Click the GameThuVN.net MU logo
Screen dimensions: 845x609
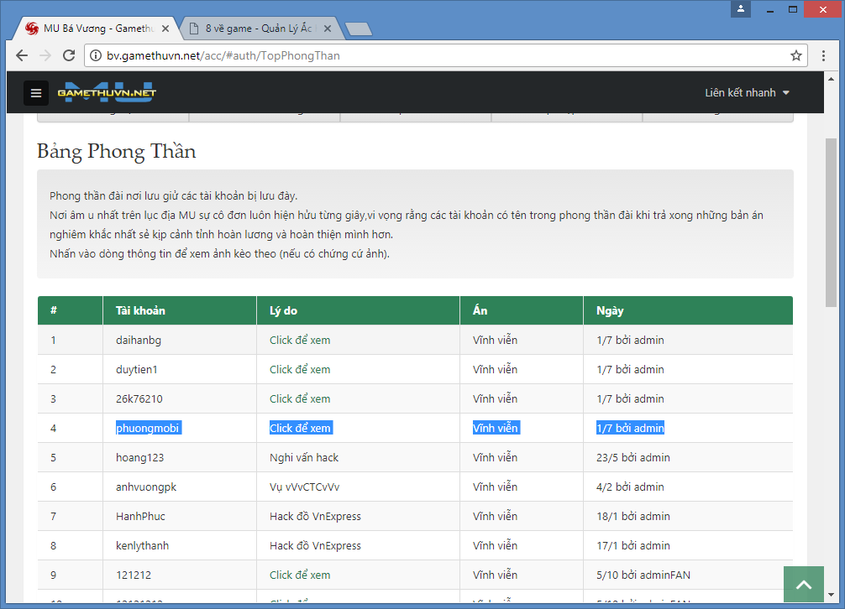tap(107, 93)
